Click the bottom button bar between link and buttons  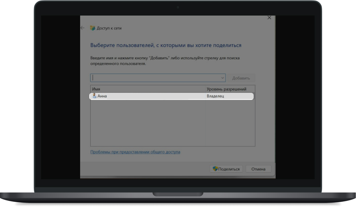click(x=143, y=169)
